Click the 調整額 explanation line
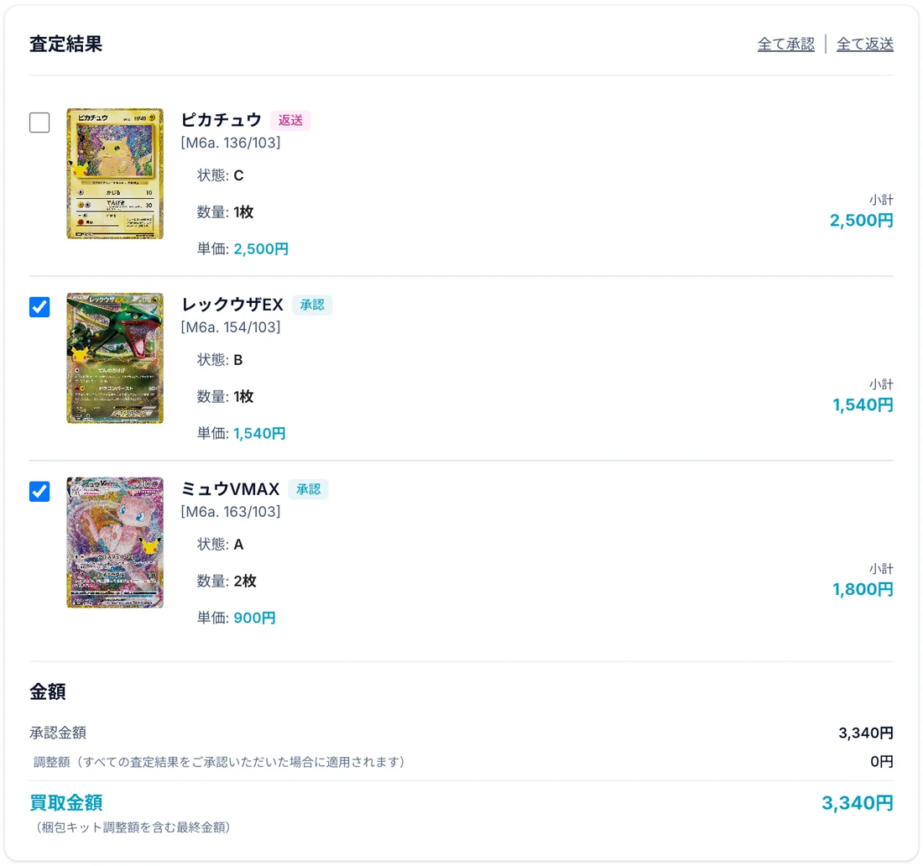The width and height of the screenshot is (923, 866). pos(219,762)
